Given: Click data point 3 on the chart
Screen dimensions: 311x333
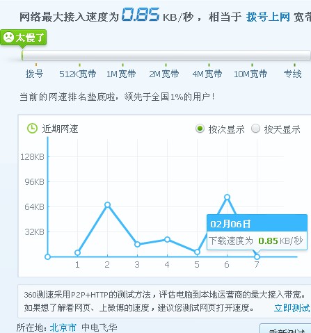Looking at the screenshot, I should (137, 244).
